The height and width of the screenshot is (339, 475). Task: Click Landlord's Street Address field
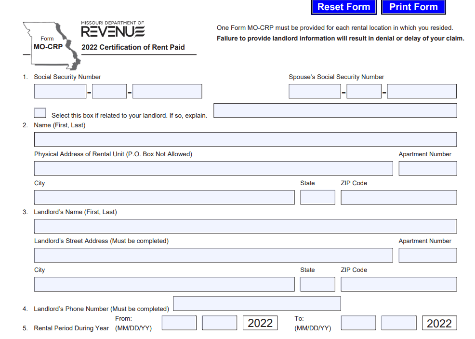[213, 255]
